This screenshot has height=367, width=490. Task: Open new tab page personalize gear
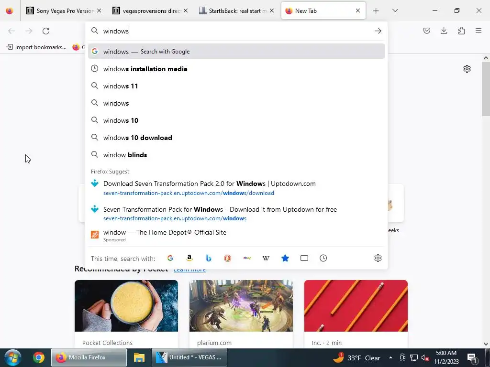[467, 69]
